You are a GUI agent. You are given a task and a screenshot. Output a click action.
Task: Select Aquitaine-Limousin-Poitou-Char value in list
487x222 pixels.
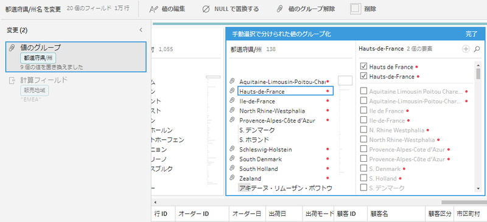click(x=285, y=82)
